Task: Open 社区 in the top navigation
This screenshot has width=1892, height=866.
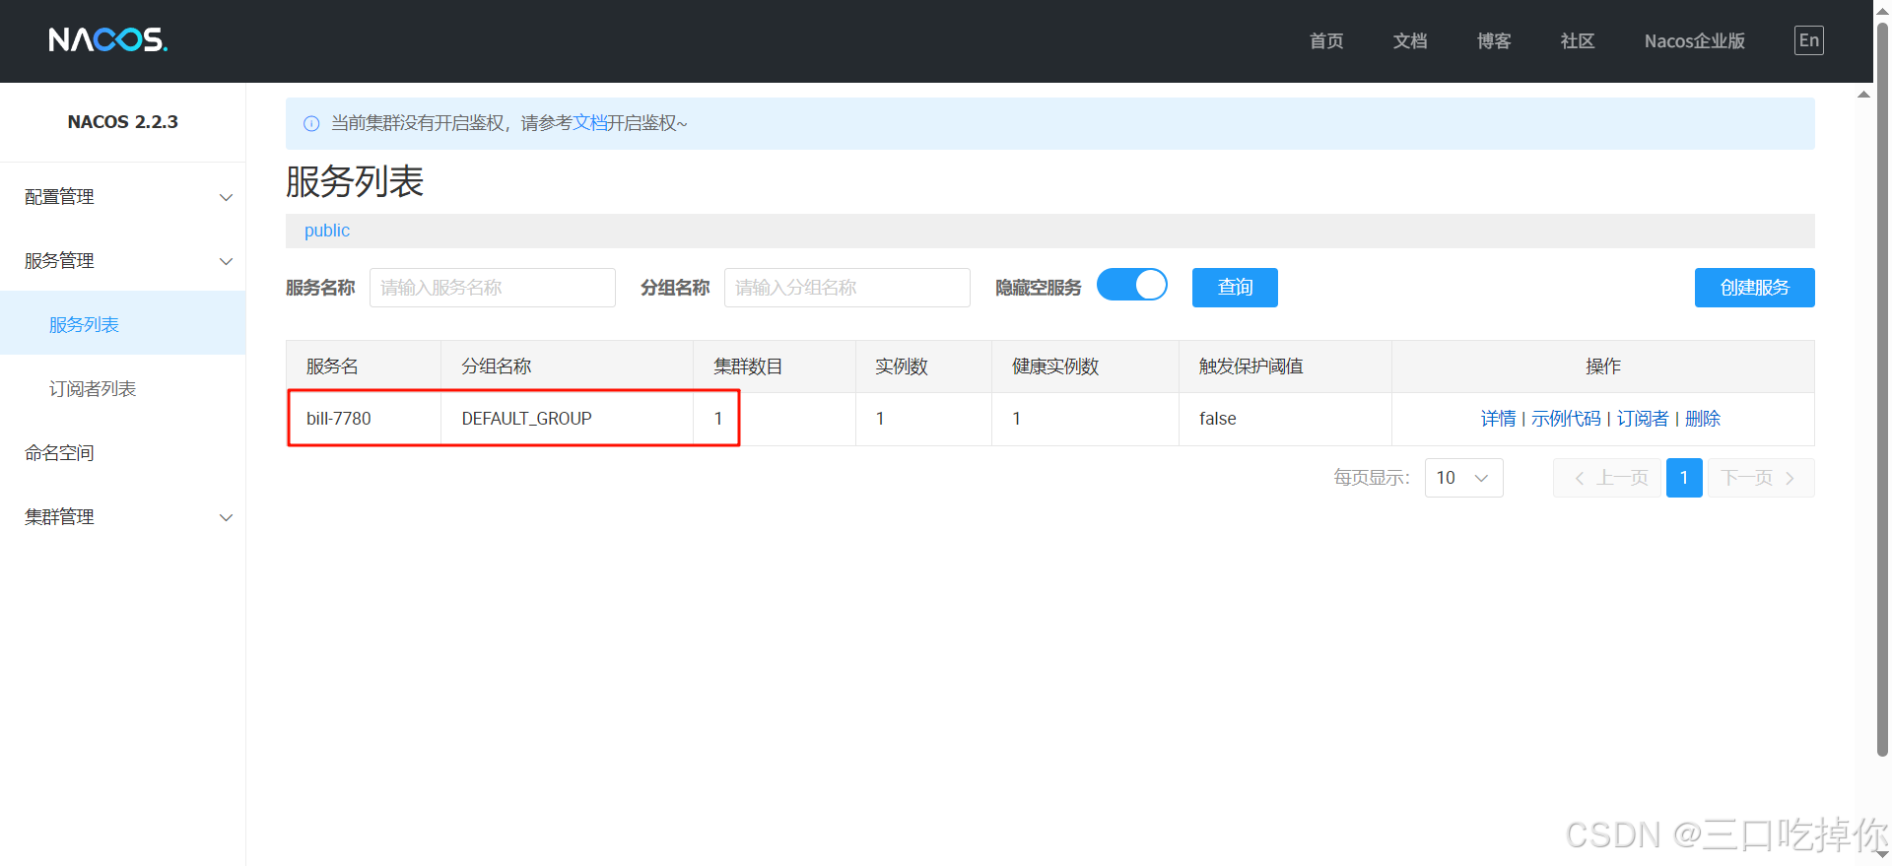Action: tap(1578, 41)
